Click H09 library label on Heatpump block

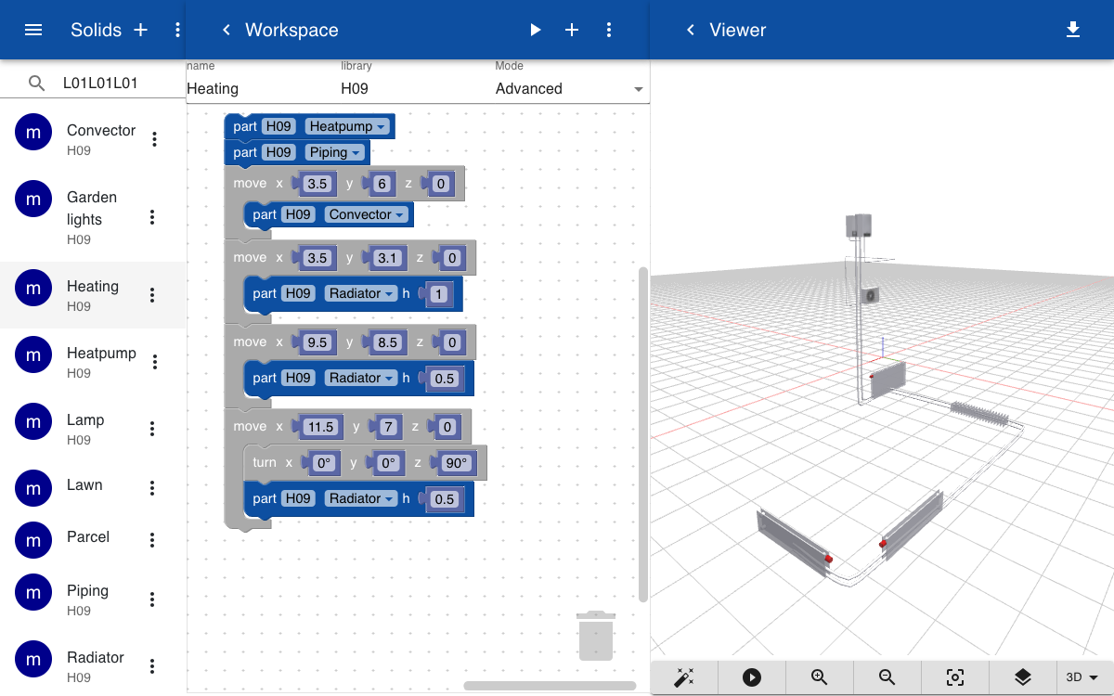pyautogui.click(x=278, y=126)
